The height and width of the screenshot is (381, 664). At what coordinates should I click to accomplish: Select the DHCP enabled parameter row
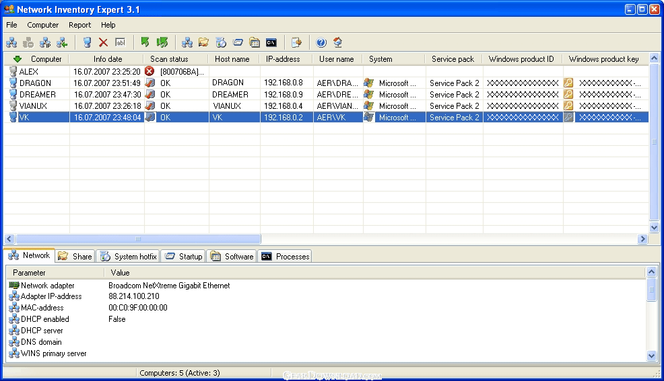pyautogui.click(x=326, y=319)
